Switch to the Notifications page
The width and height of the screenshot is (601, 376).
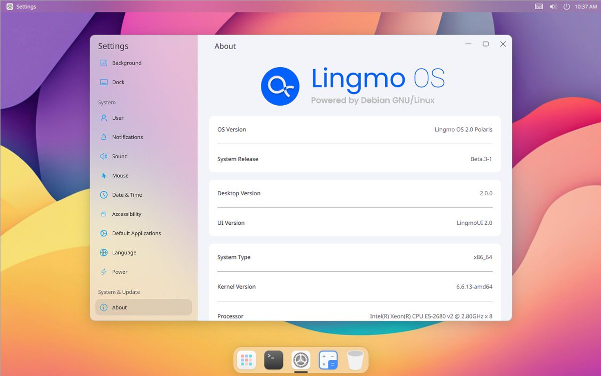144,137
